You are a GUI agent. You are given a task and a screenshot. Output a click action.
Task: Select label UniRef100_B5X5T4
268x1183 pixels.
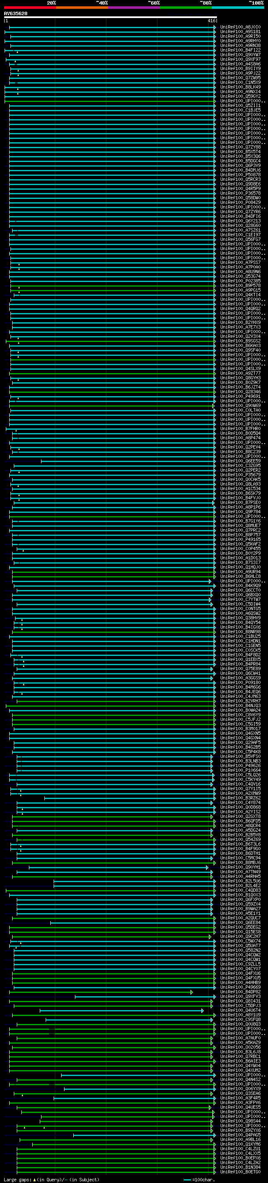point(240,151)
